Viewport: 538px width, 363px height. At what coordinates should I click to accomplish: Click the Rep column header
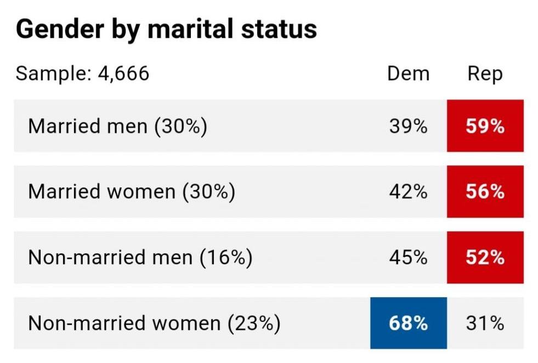(x=485, y=73)
